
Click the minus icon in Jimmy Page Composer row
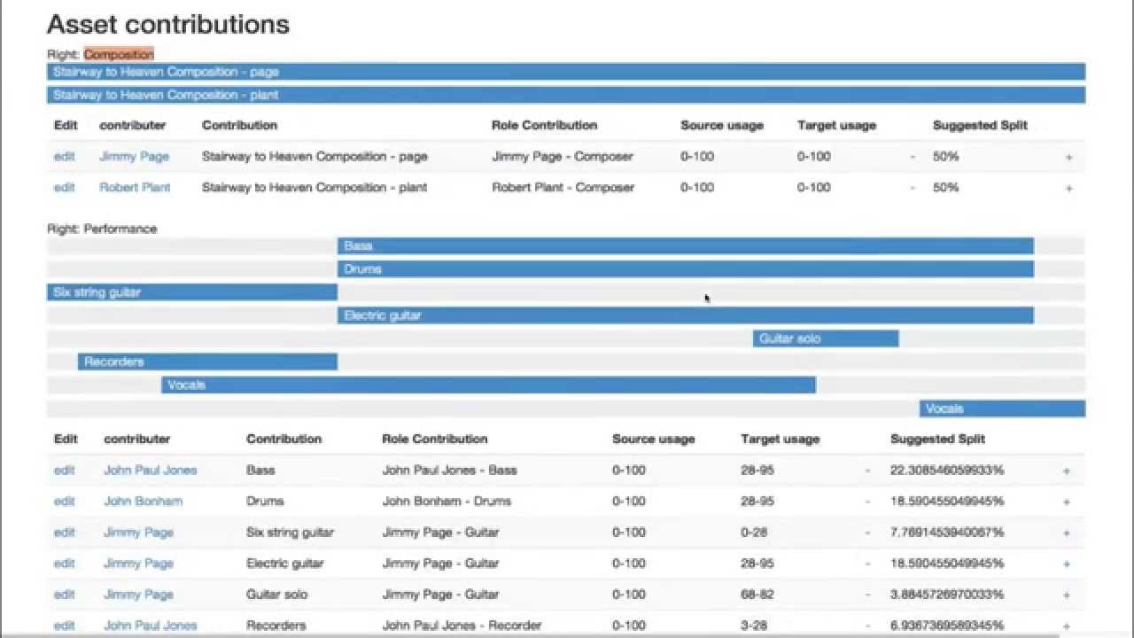click(x=913, y=157)
